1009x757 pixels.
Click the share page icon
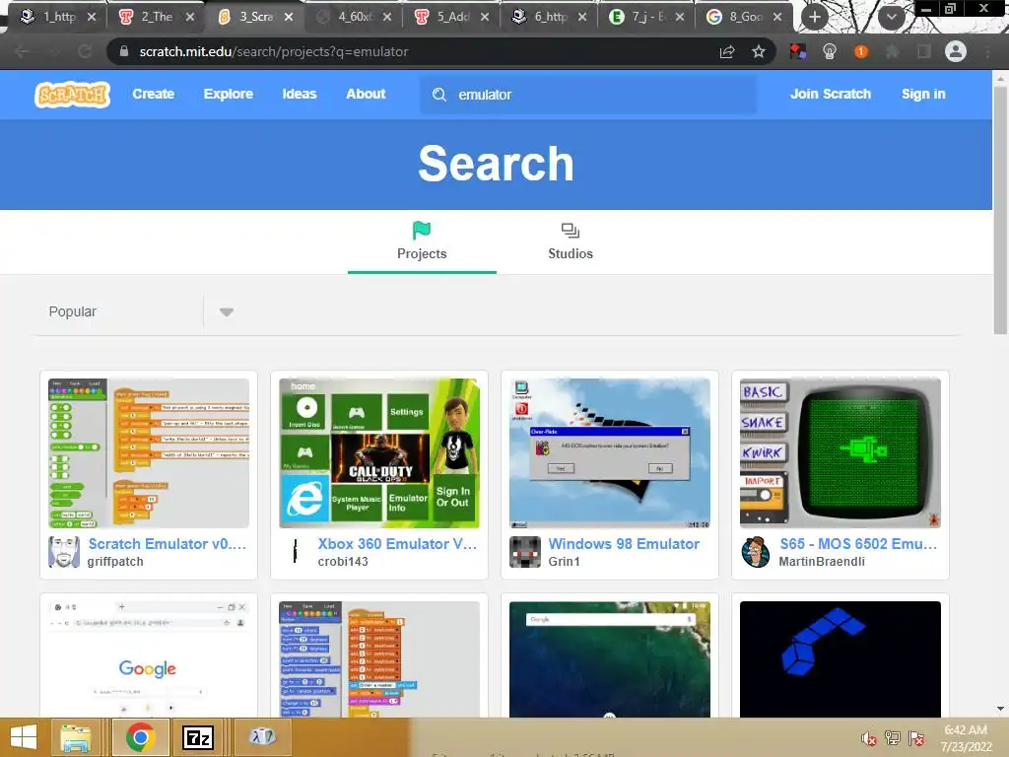[x=727, y=51]
